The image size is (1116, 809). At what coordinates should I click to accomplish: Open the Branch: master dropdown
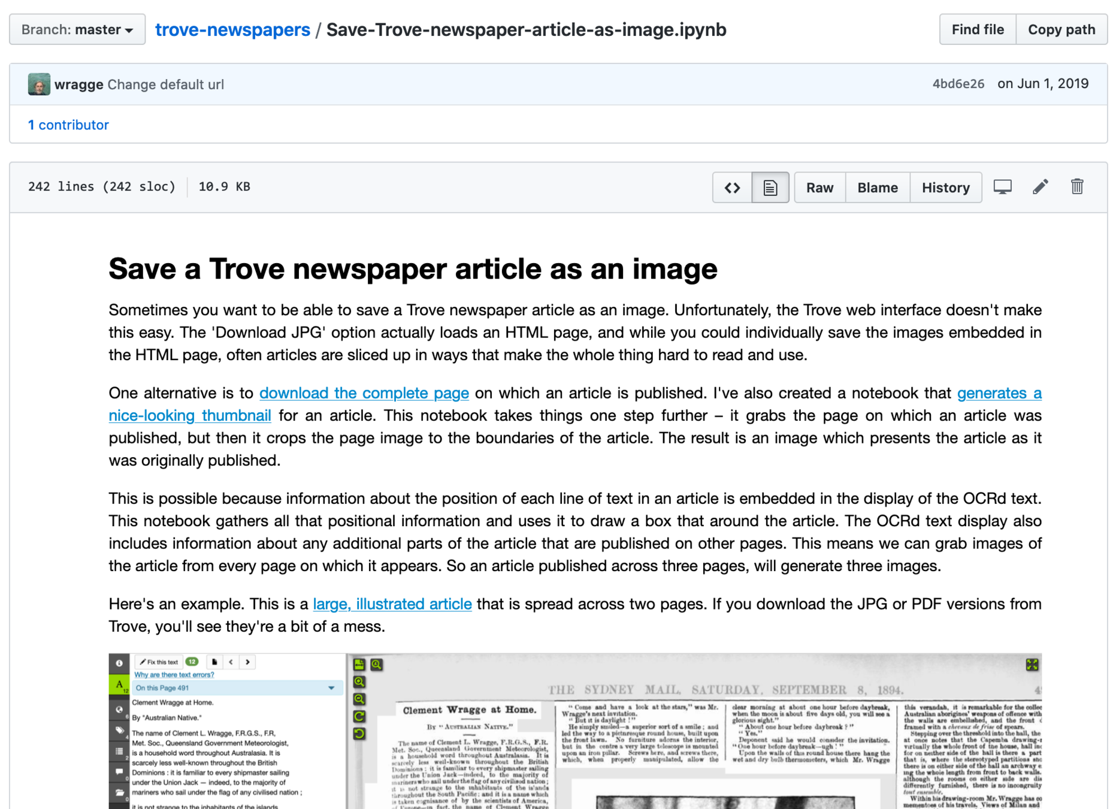click(x=77, y=29)
